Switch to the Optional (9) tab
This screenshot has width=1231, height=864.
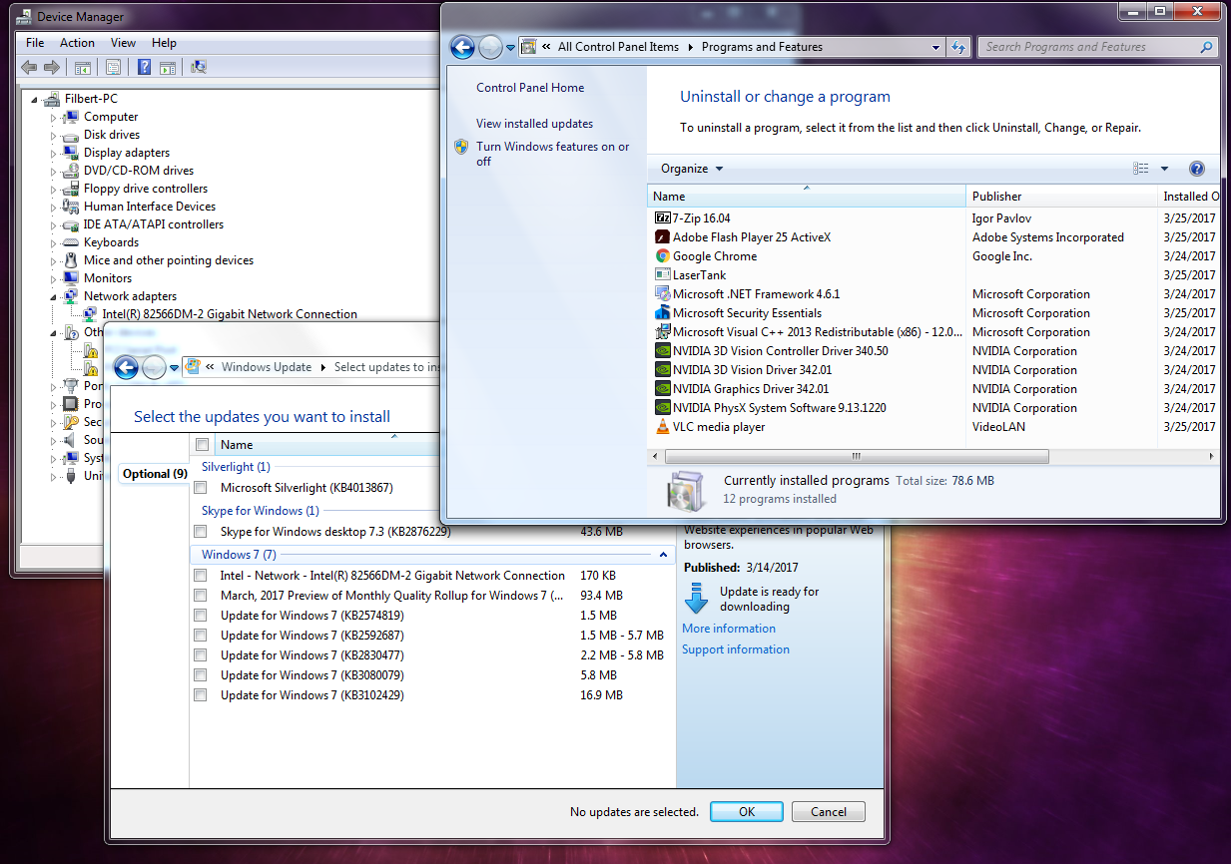(153, 474)
